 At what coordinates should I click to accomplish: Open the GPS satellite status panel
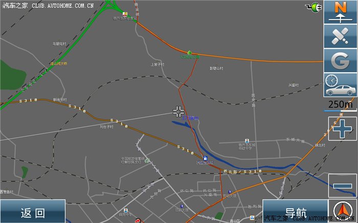pos(340,36)
